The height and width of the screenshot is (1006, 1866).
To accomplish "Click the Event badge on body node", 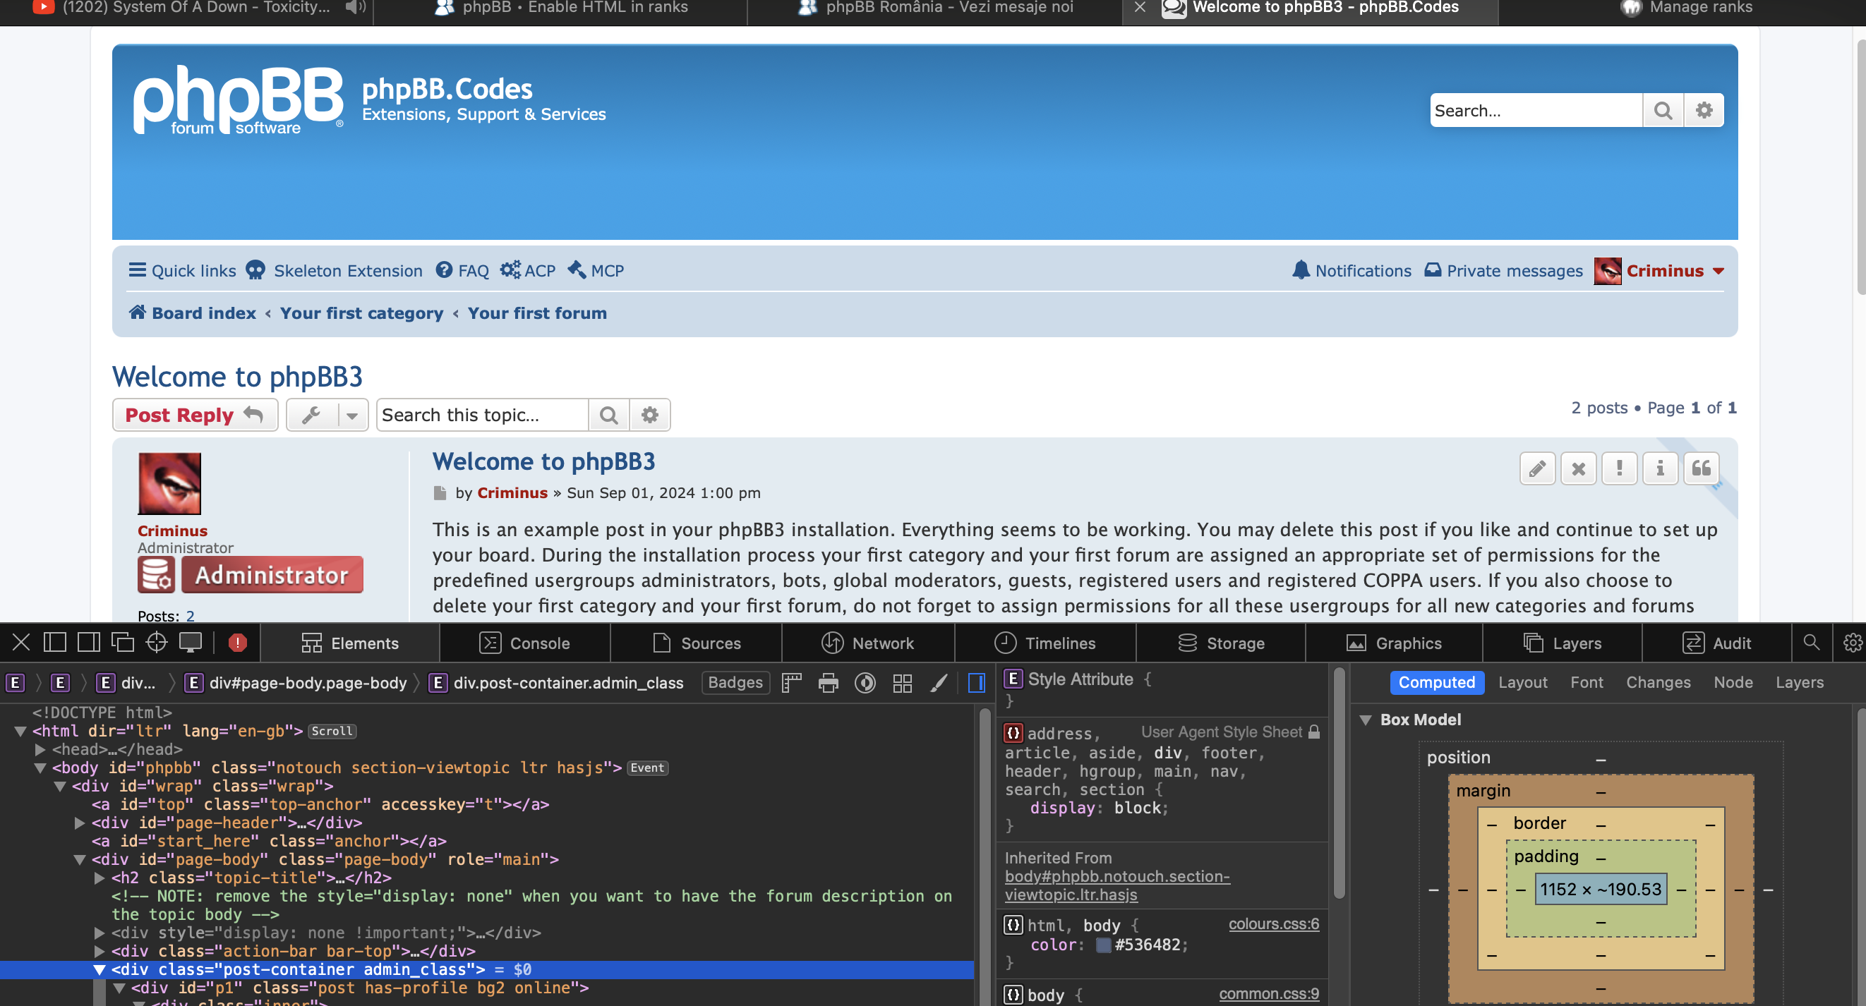I will coord(647,768).
